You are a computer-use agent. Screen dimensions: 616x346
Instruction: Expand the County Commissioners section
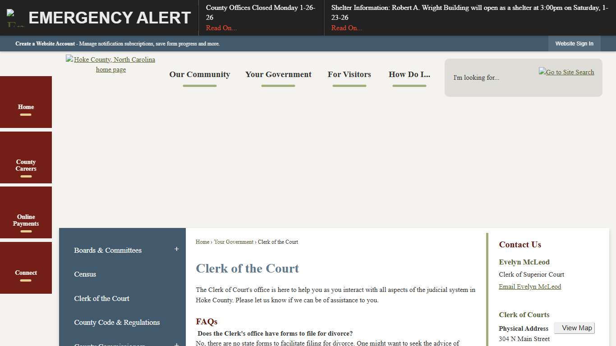tap(176, 345)
